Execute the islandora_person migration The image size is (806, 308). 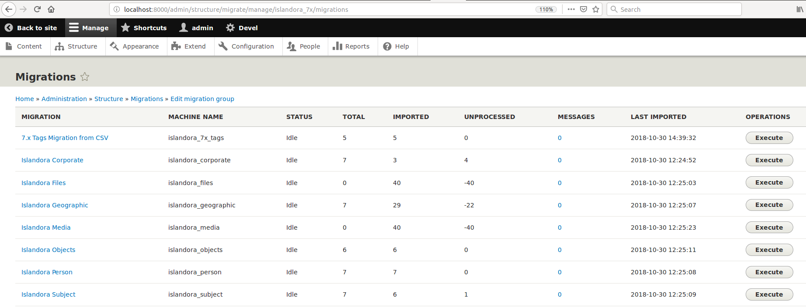coord(769,272)
